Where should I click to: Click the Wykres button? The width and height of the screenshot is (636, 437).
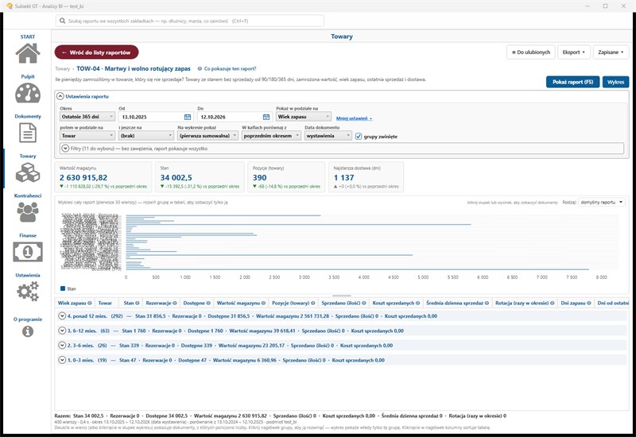coord(615,82)
